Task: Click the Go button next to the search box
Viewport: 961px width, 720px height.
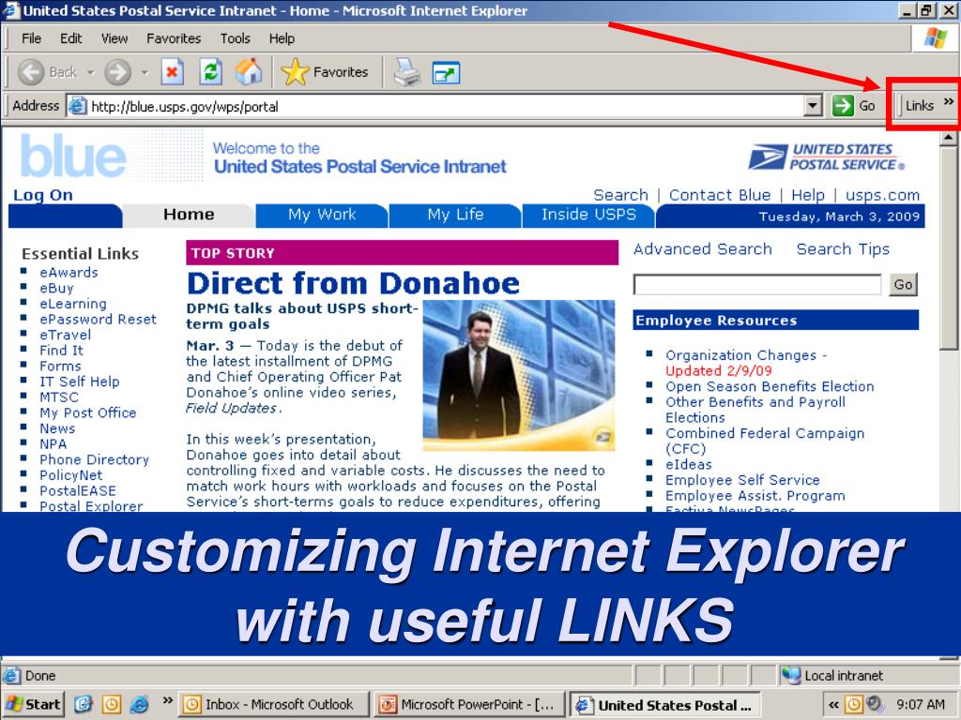Action: 903,285
